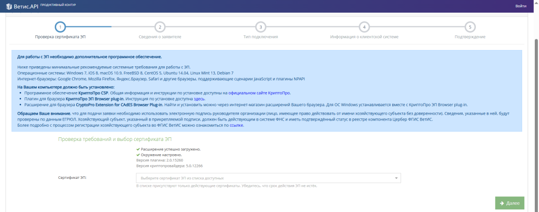
Task: Select step 3 circle in wizard
Action: pos(261,27)
